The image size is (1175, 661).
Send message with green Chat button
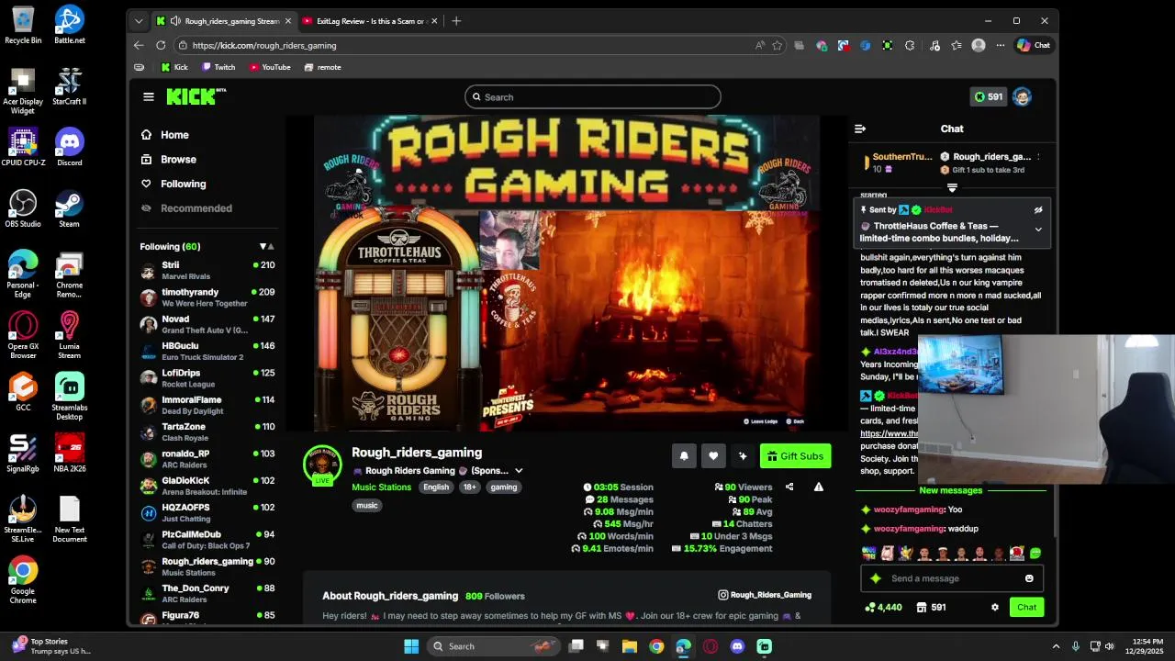tap(1026, 608)
